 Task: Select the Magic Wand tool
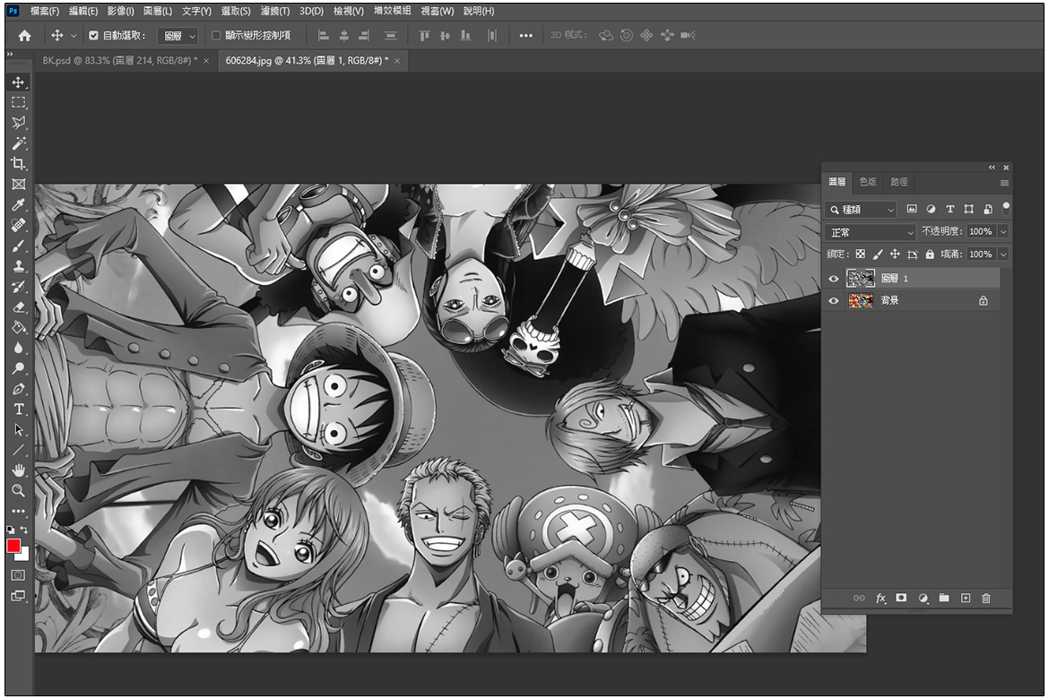click(x=18, y=142)
